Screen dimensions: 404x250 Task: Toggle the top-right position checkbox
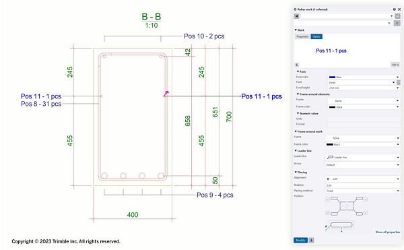tap(366, 199)
